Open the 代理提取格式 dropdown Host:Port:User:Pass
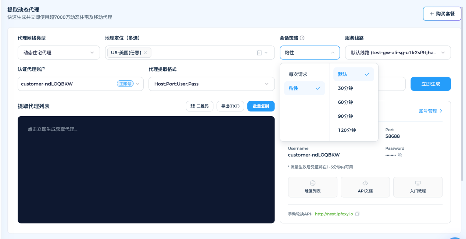The image size is (466, 239). 212,84
